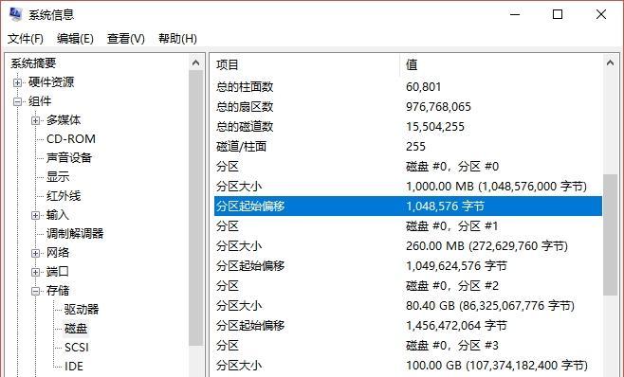
Task: Expand the 输入 node
Action: click(x=35, y=216)
